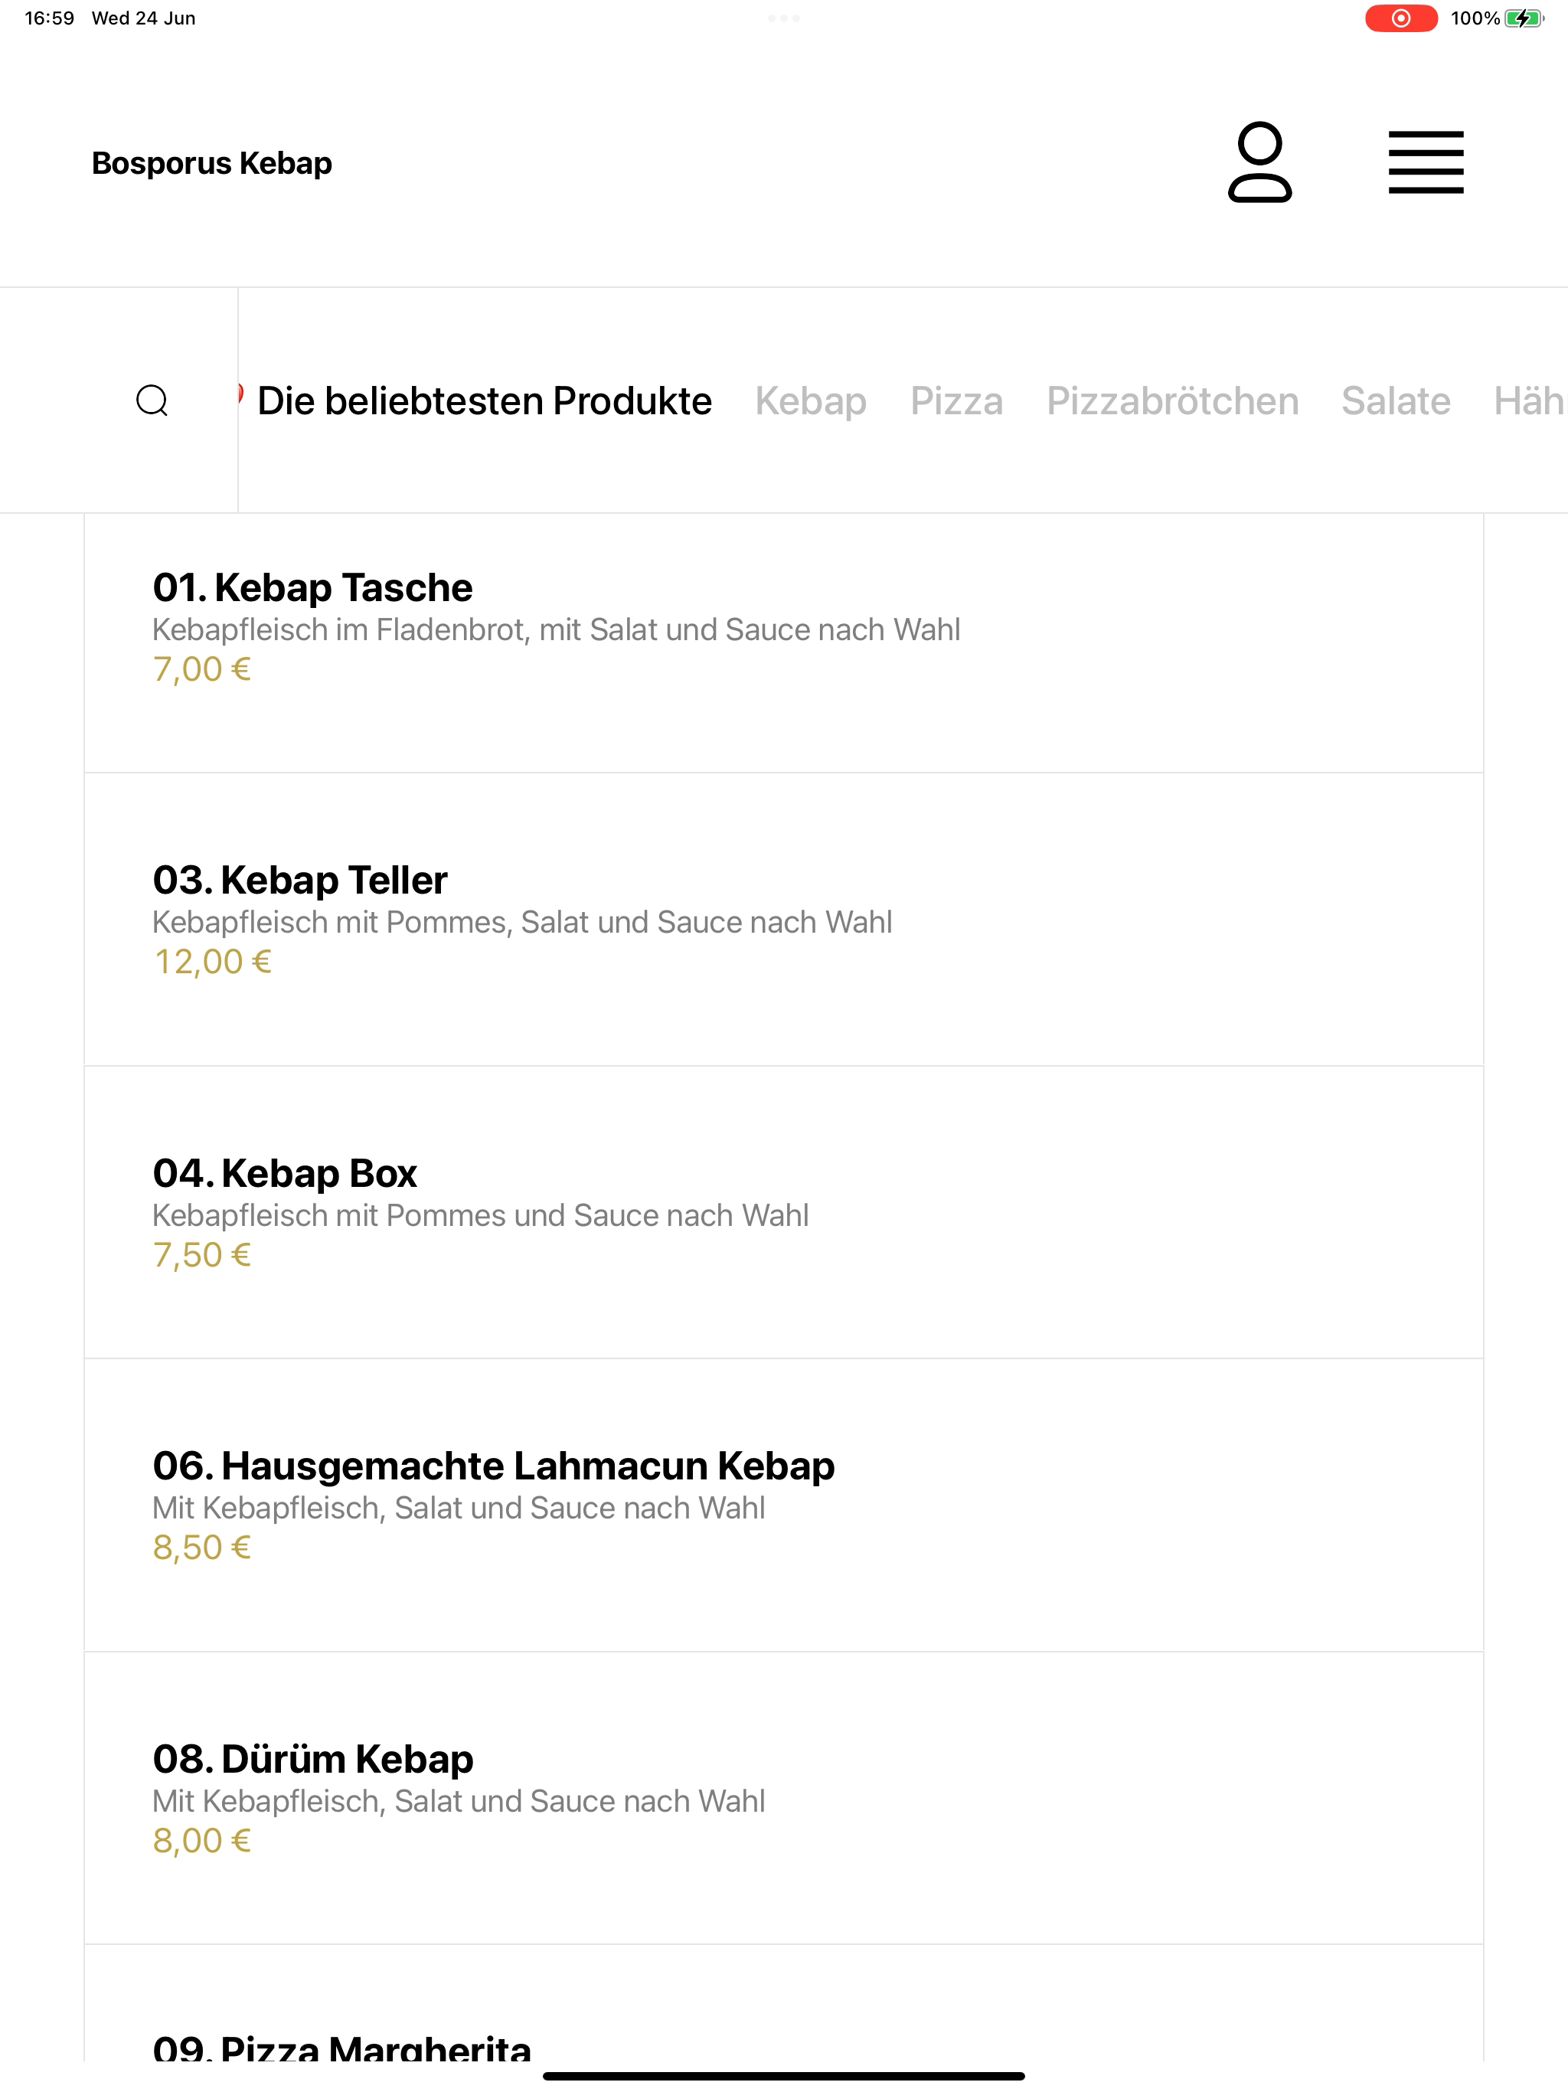Select the 01. Kebap Tasche item
Screen dimensions: 1568x2092
pos(784,643)
